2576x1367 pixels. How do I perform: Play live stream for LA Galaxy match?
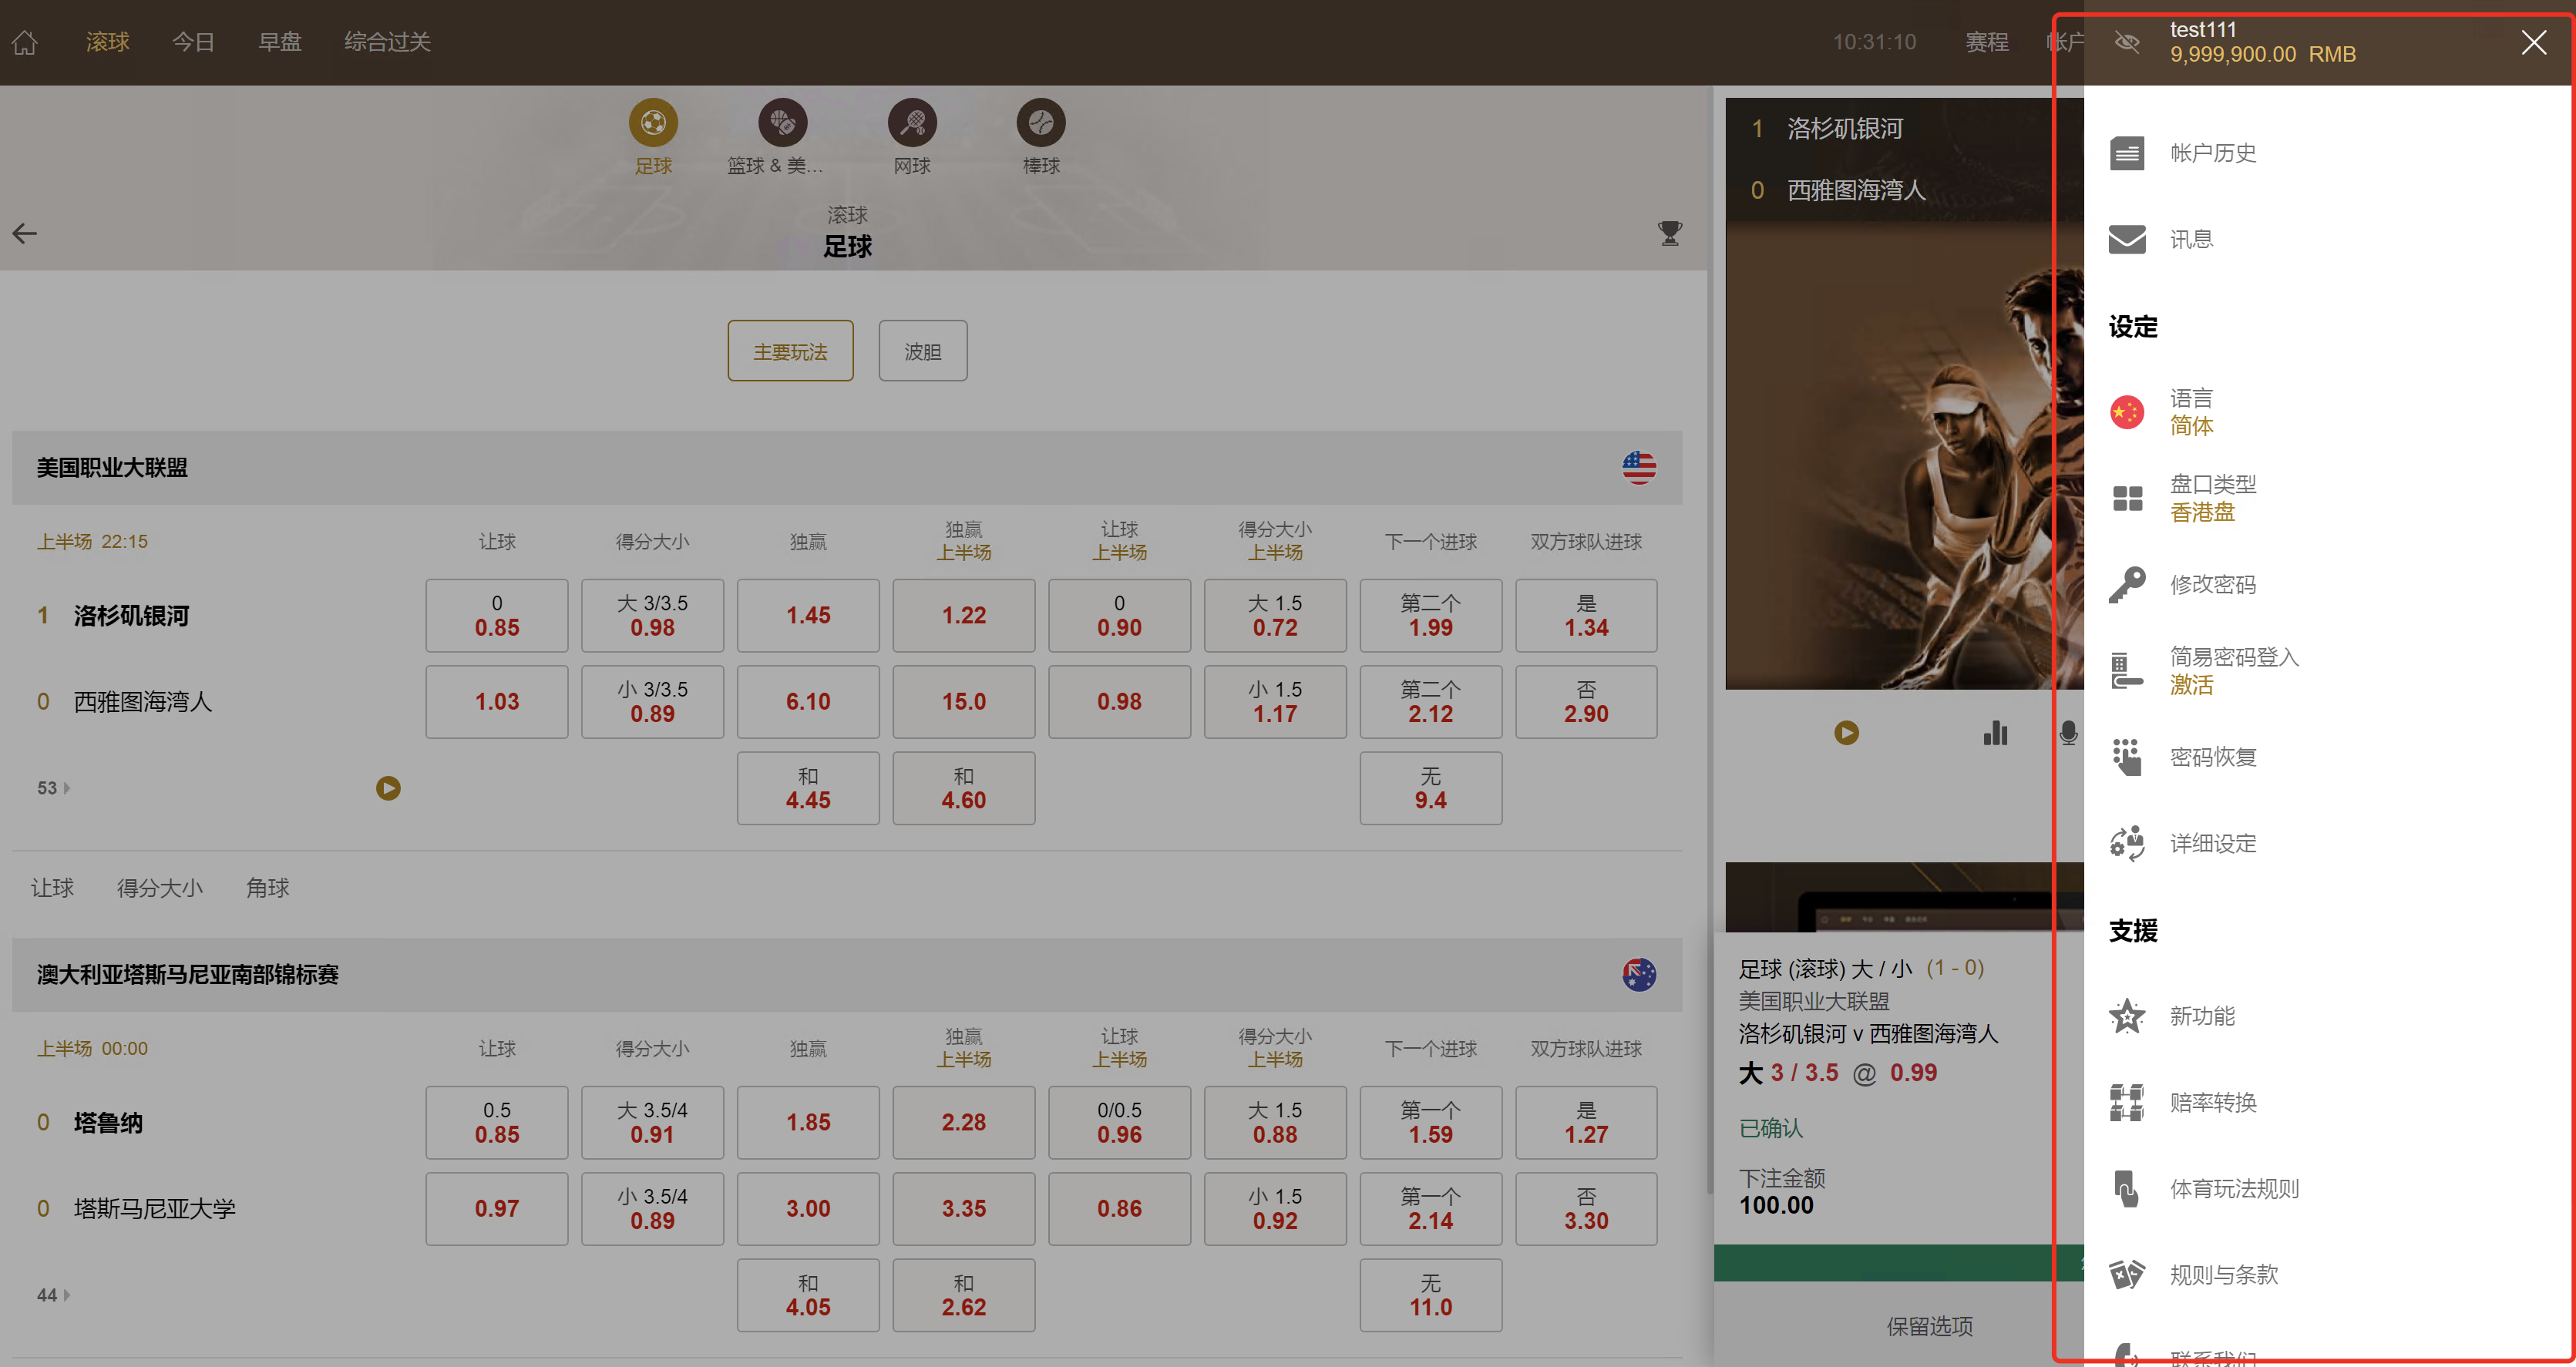(388, 788)
